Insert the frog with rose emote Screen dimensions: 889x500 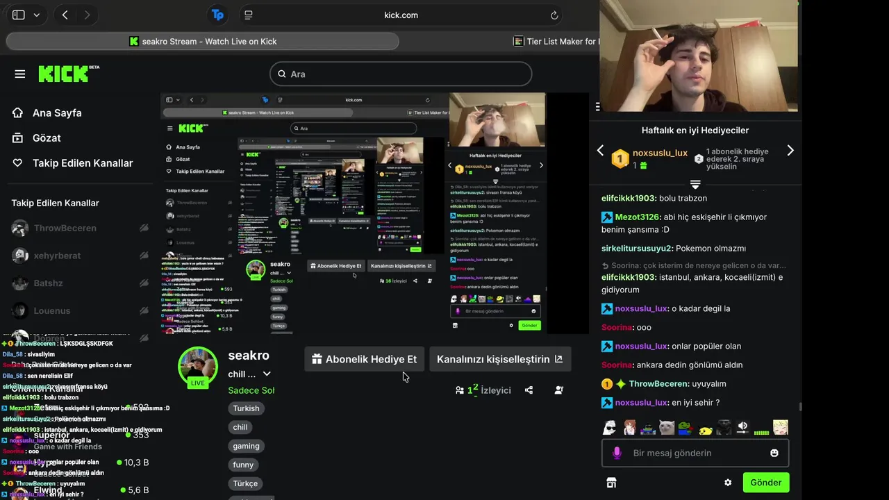[686, 428]
